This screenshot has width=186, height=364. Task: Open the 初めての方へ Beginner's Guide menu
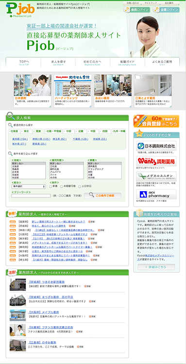(x=93, y=63)
